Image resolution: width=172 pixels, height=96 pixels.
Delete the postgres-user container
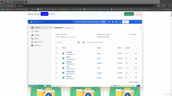[x=136, y=73]
